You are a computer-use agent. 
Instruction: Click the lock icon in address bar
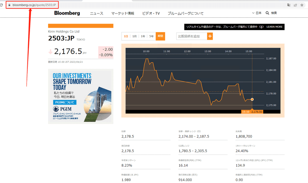pos(9,5)
